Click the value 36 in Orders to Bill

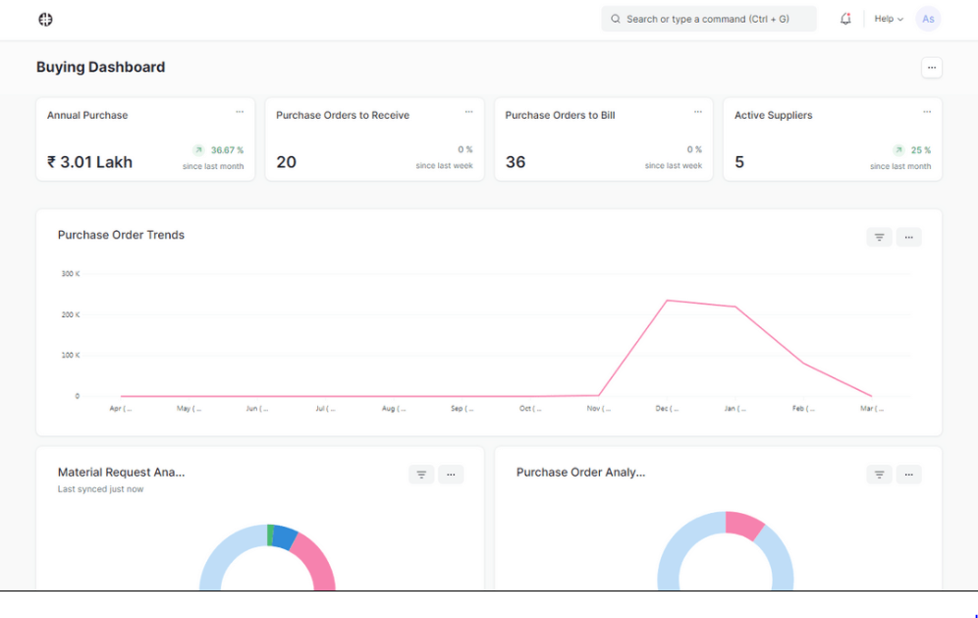516,162
